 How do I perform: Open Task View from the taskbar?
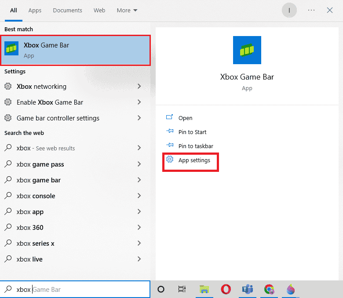(182, 289)
